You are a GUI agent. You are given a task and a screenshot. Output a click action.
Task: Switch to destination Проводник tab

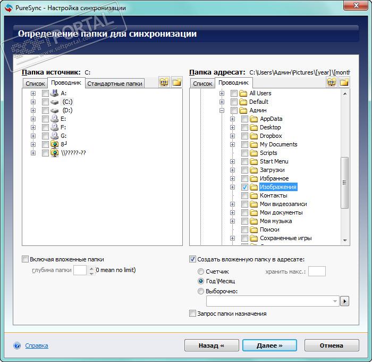233,83
